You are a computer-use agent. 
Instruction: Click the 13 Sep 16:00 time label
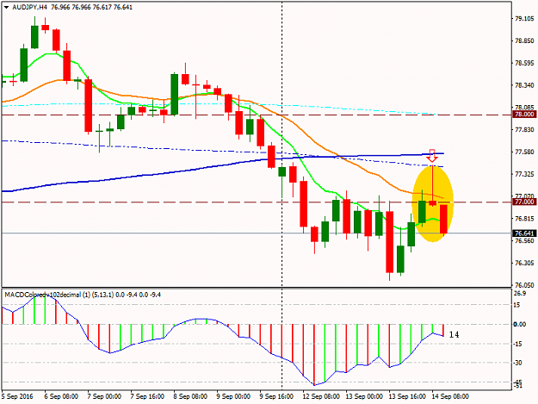click(407, 396)
